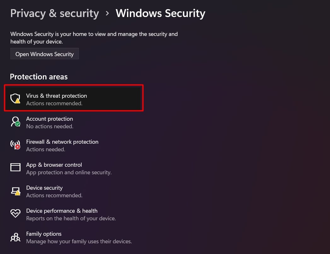Click the Device performance & health heart icon
Viewport: 330px width, 254px height.
[15, 214]
